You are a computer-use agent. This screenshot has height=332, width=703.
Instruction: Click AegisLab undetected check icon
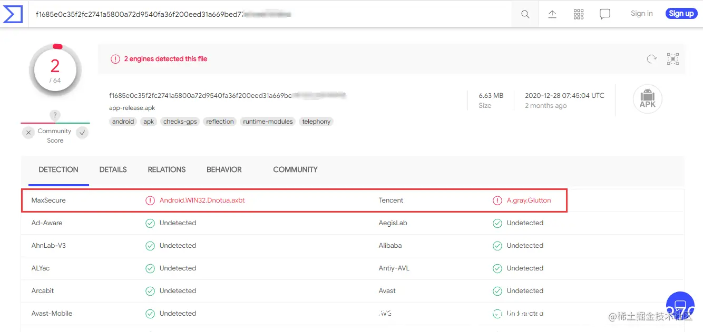497,223
